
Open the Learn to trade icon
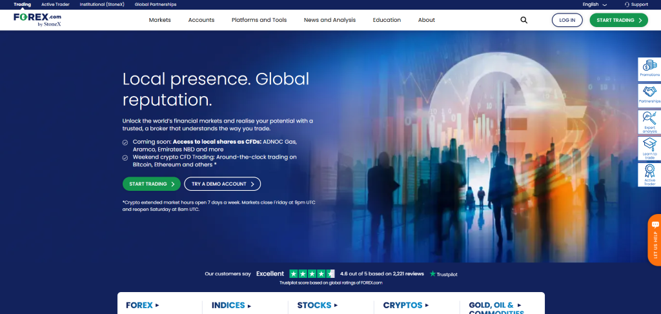649,148
